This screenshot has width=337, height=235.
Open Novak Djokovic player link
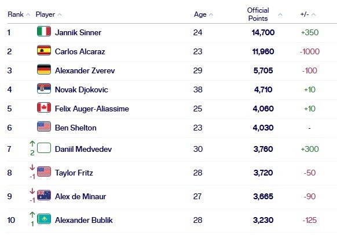point(82,89)
